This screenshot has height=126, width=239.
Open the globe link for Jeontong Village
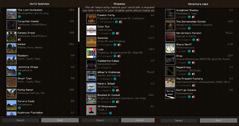19,74
